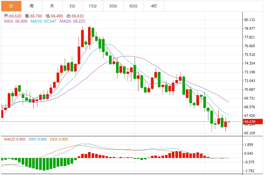Click the 0.642 MACD axis label

[249, 153]
